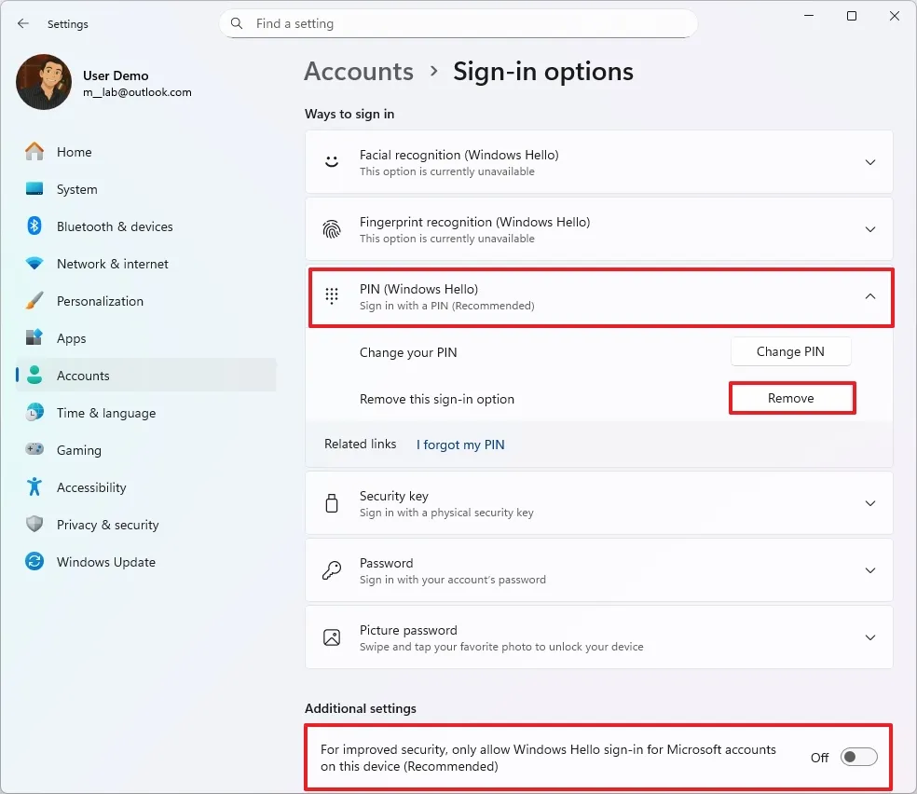Click the Personalization paintbrush icon
The image size is (917, 794).
click(x=34, y=301)
